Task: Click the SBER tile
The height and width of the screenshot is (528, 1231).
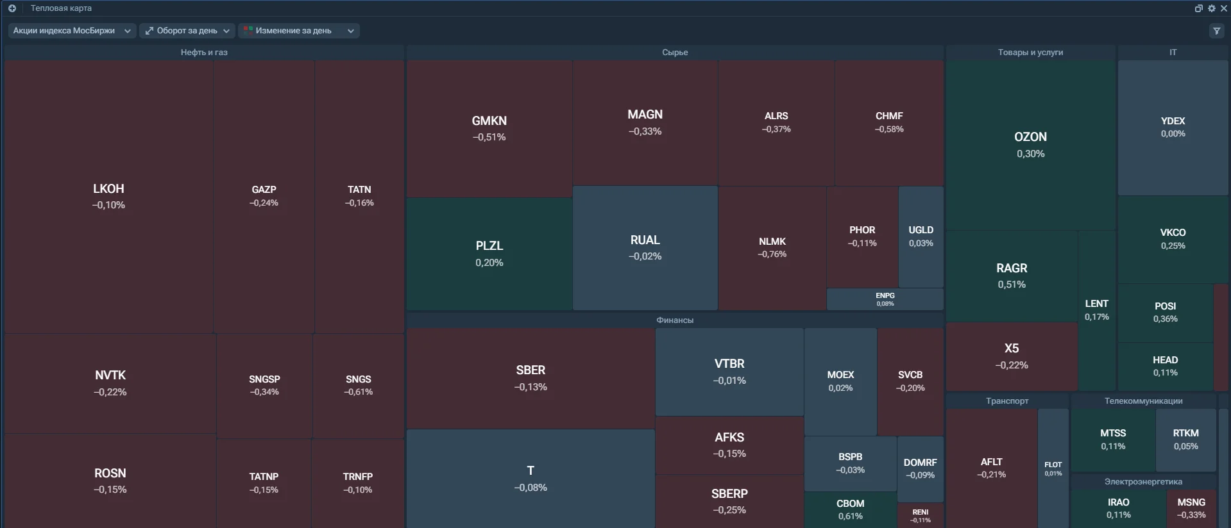Action: pyautogui.click(x=531, y=378)
